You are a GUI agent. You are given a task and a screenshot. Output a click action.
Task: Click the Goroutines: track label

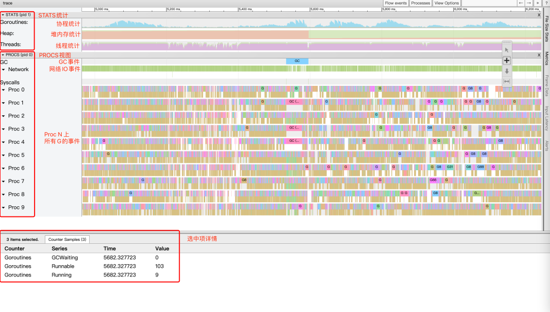14,22
